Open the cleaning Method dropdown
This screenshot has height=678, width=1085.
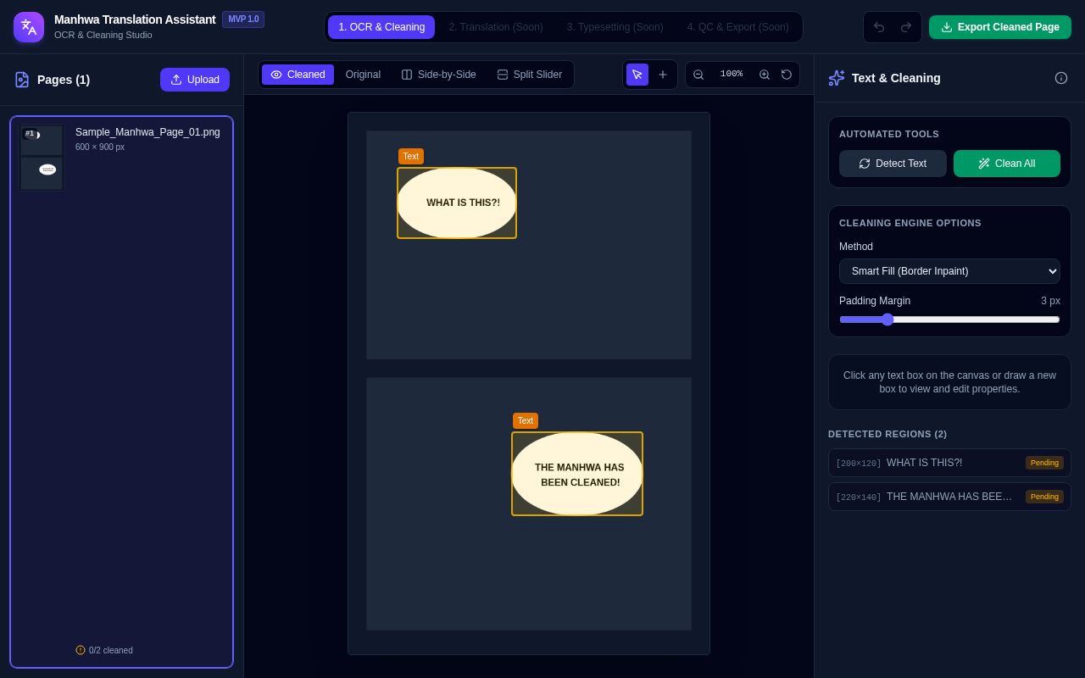(x=949, y=271)
